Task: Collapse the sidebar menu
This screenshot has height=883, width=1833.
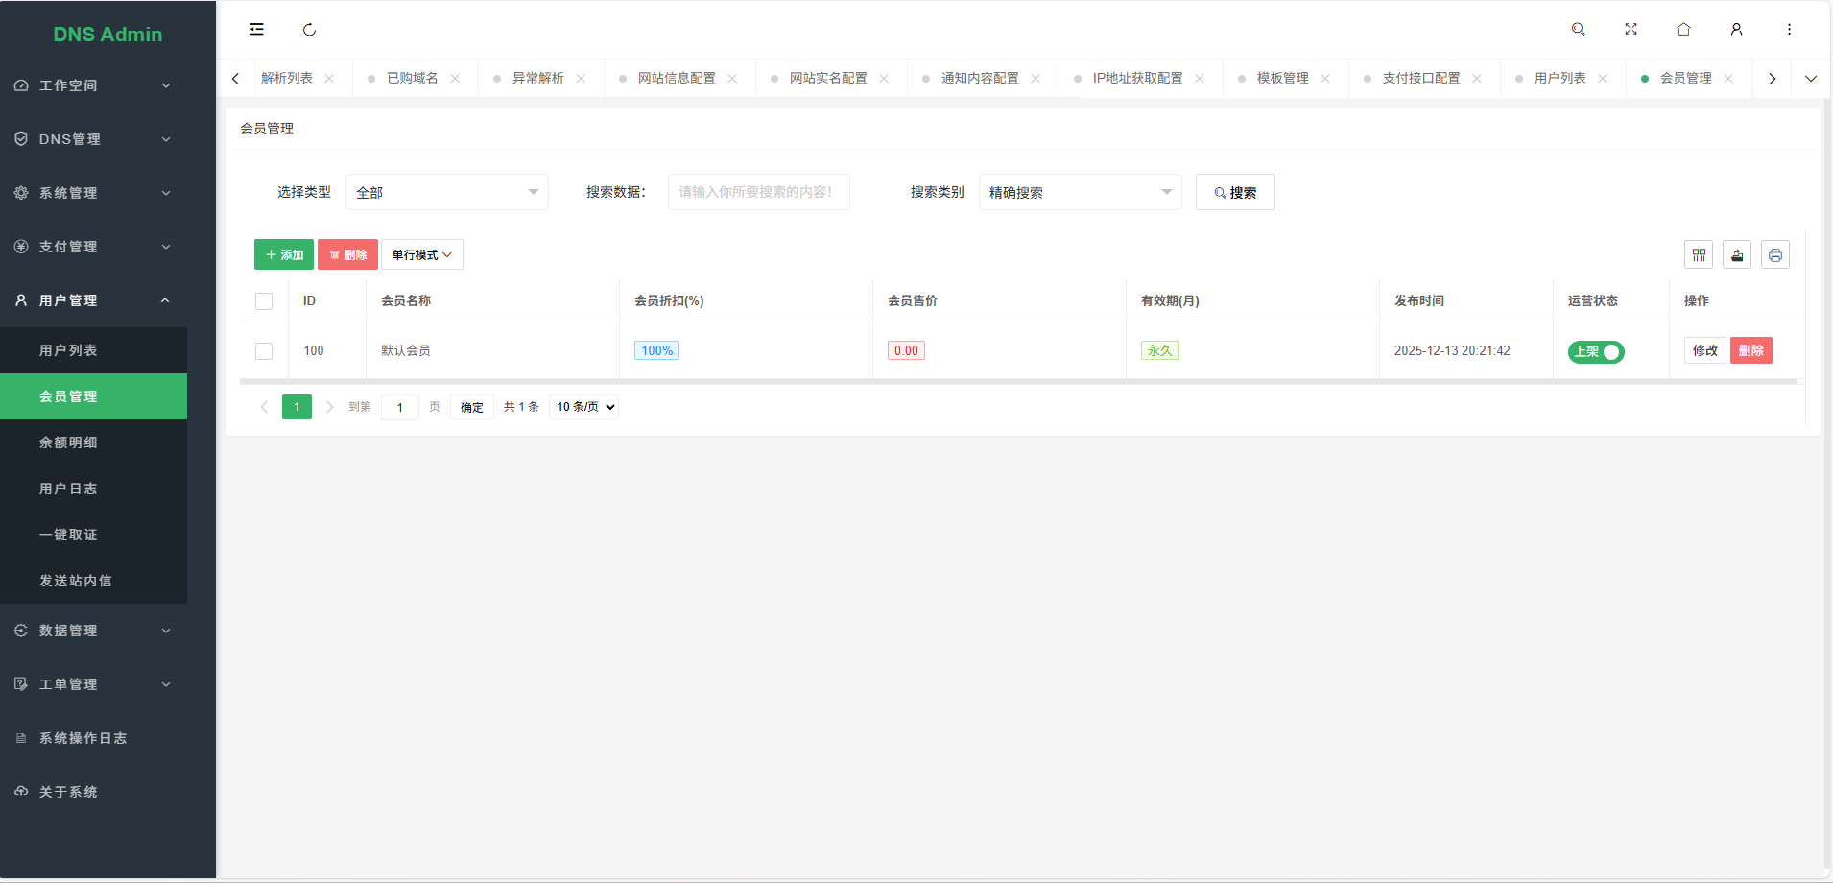Action: pyautogui.click(x=255, y=29)
